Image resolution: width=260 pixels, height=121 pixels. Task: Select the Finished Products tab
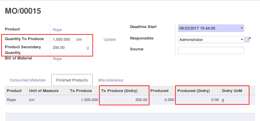pos(72,80)
